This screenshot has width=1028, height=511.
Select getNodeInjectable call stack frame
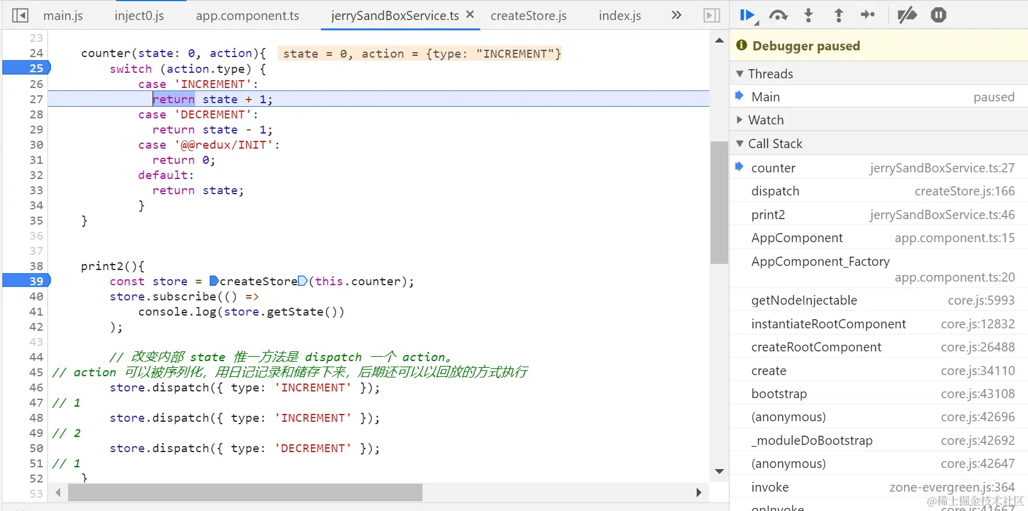(x=878, y=300)
